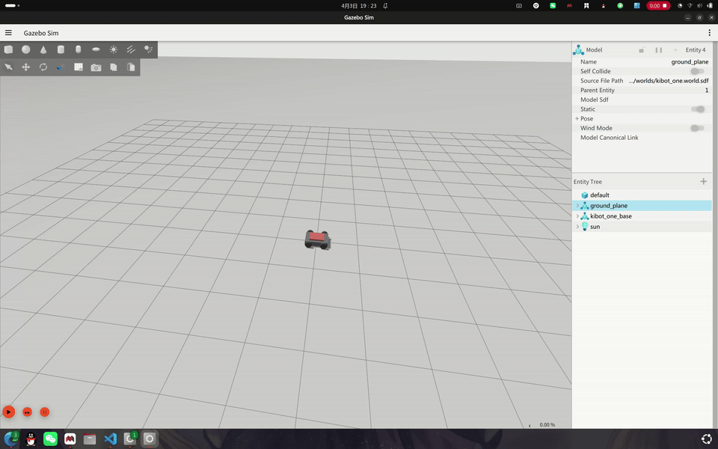Screen dimensions: 718x449
Task: Add a cone shape to the world
Action: click(x=43, y=49)
